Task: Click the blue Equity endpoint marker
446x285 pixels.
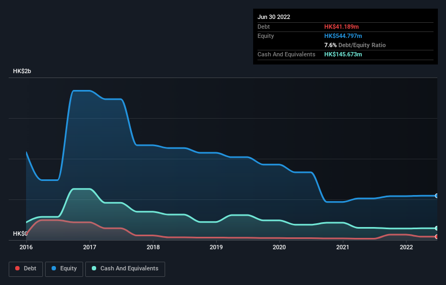Action: (x=437, y=196)
